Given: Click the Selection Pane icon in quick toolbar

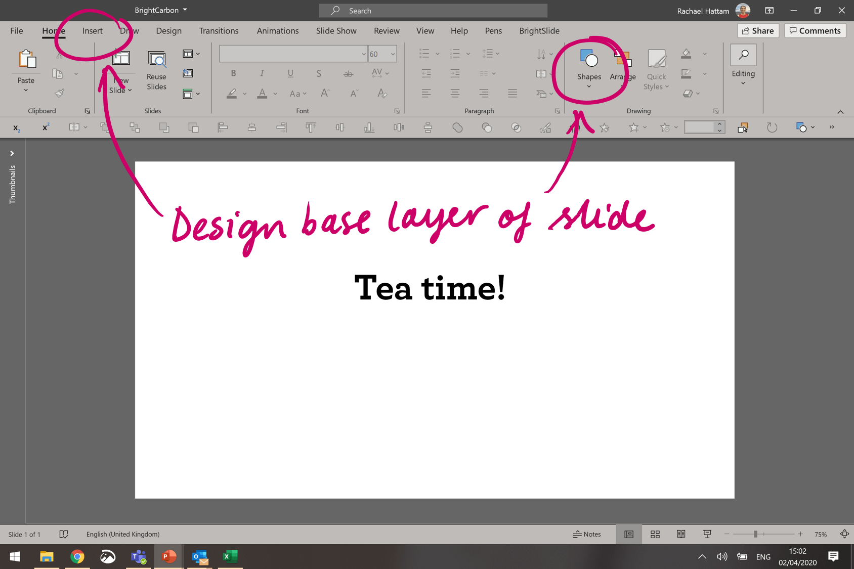Looking at the screenshot, I should (743, 127).
